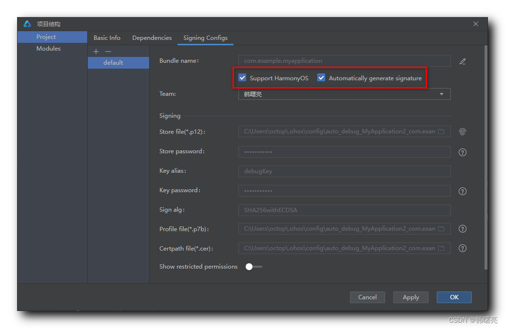Click the signature icon beside Store file field
Screen dimensions: 505x328
click(x=462, y=131)
